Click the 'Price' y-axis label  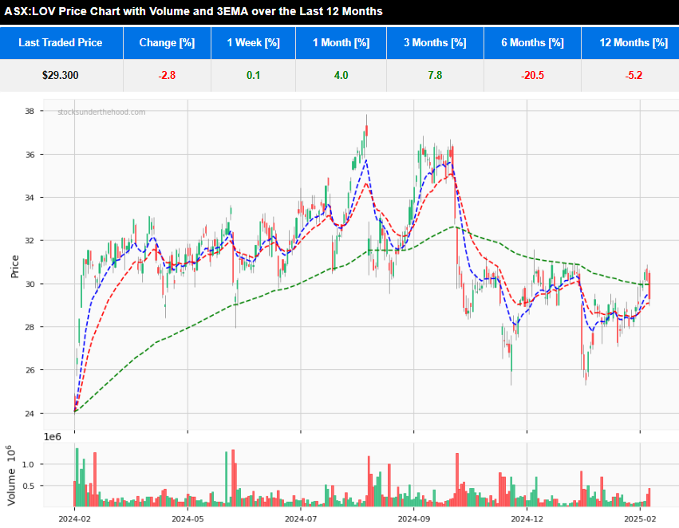point(14,266)
